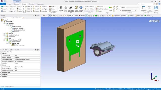Click Mesh Connection edge option
Screen dimensions: 161x90
(x=102, y=9)
